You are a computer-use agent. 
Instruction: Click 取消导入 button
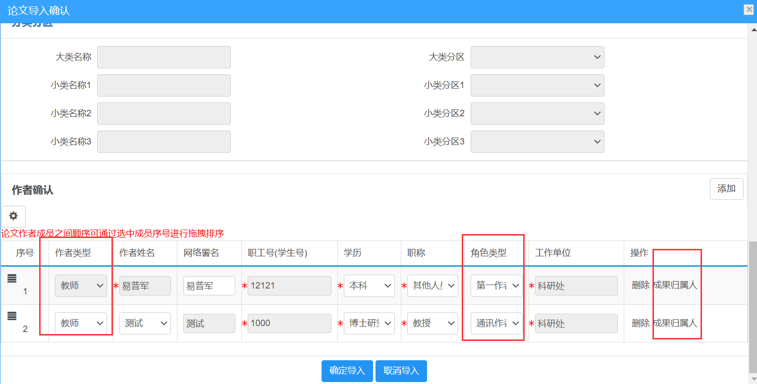tap(401, 371)
